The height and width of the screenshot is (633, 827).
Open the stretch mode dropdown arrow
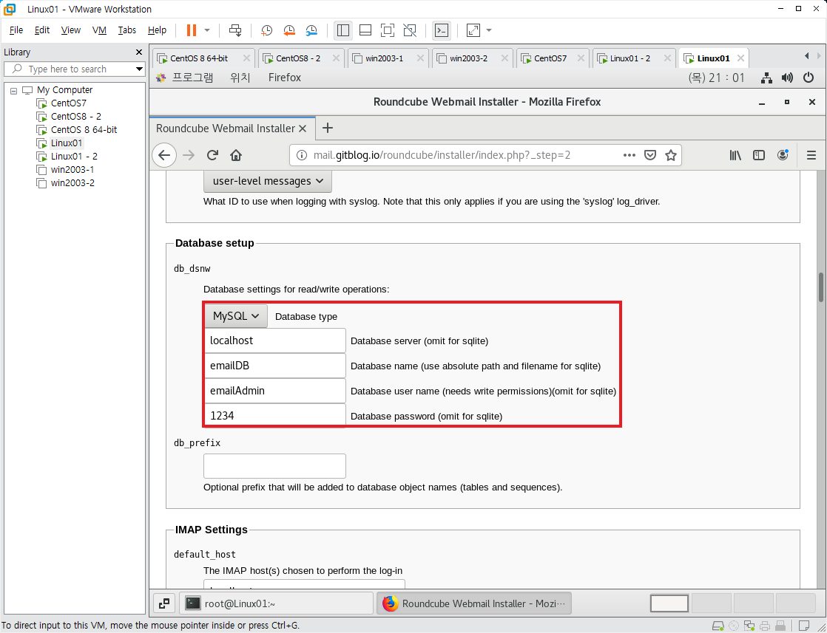(x=489, y=30)
